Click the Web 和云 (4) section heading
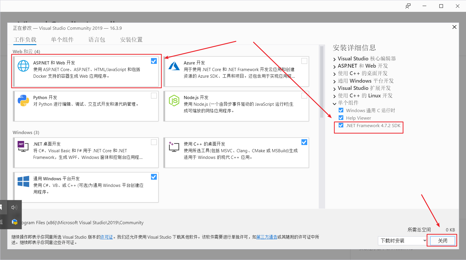The image size is (466, 260). (26, 51)
